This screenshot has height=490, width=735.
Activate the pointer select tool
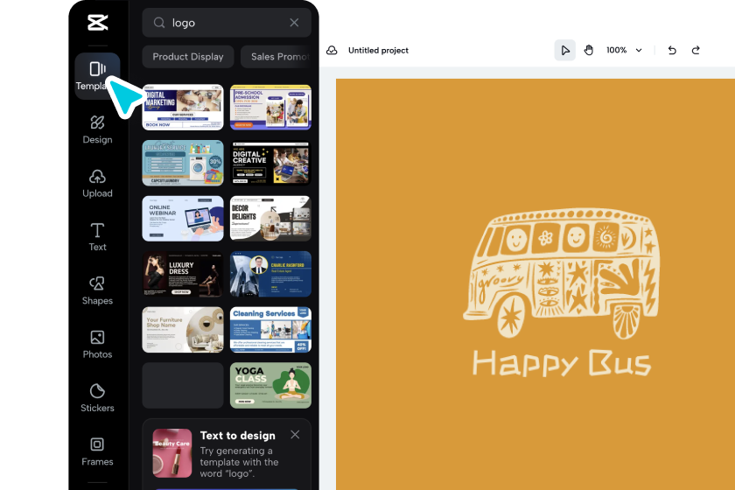point(565,51)
